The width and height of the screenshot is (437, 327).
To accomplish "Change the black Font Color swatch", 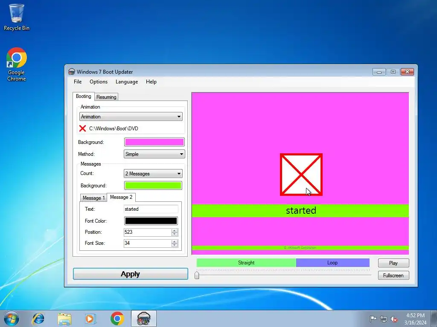I will [x=151, y=221].
